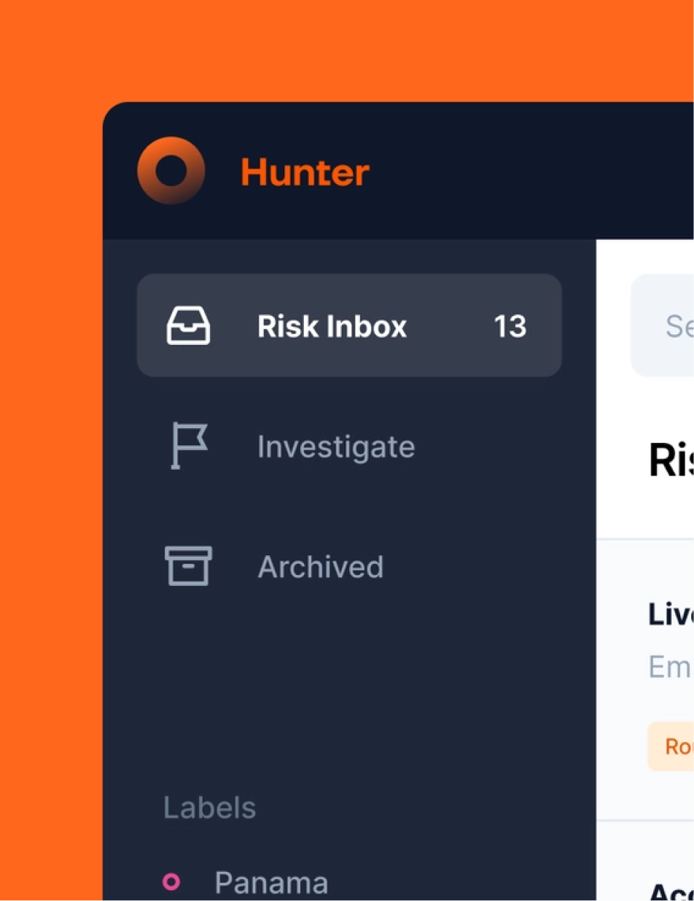Click the pink circle beside Panama
Image resolution: width=694 pixels, height=901 pixels.
pos(171,883)
